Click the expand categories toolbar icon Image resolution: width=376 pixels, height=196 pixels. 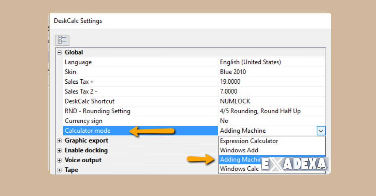pyautogui.click(x=62, y=40)
